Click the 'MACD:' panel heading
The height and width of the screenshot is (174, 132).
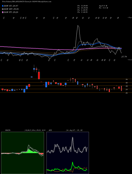pos(8,130)
